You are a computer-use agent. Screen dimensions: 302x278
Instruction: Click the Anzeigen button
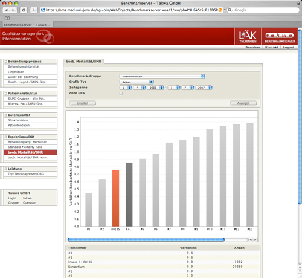(x=243, y=103)
